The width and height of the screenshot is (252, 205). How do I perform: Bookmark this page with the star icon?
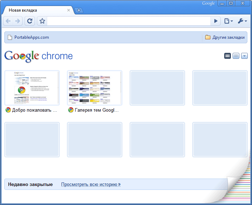tap(42, 21)
